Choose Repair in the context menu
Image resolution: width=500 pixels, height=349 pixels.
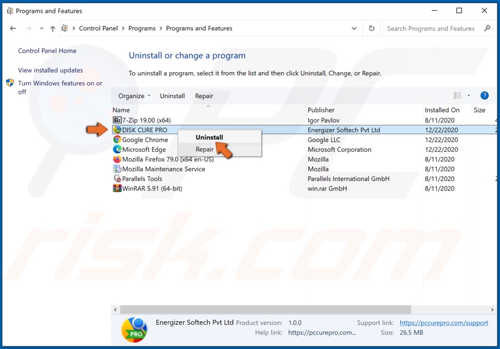click(204, 149)
